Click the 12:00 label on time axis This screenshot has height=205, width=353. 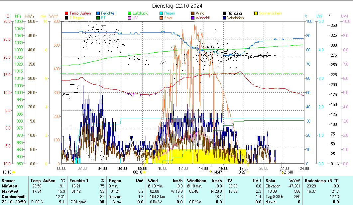183,168
